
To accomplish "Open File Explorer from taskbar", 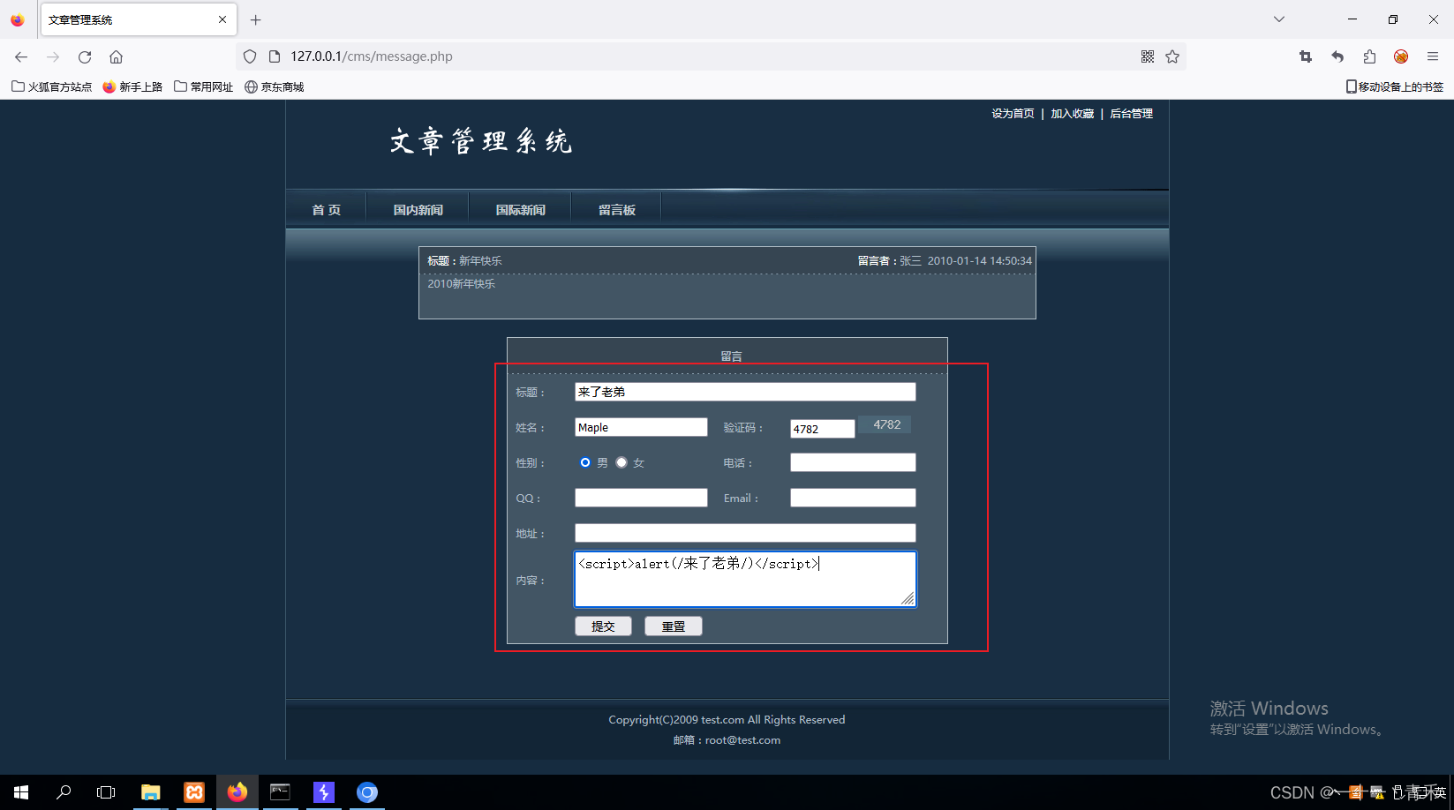I will [x=151, y=792].
